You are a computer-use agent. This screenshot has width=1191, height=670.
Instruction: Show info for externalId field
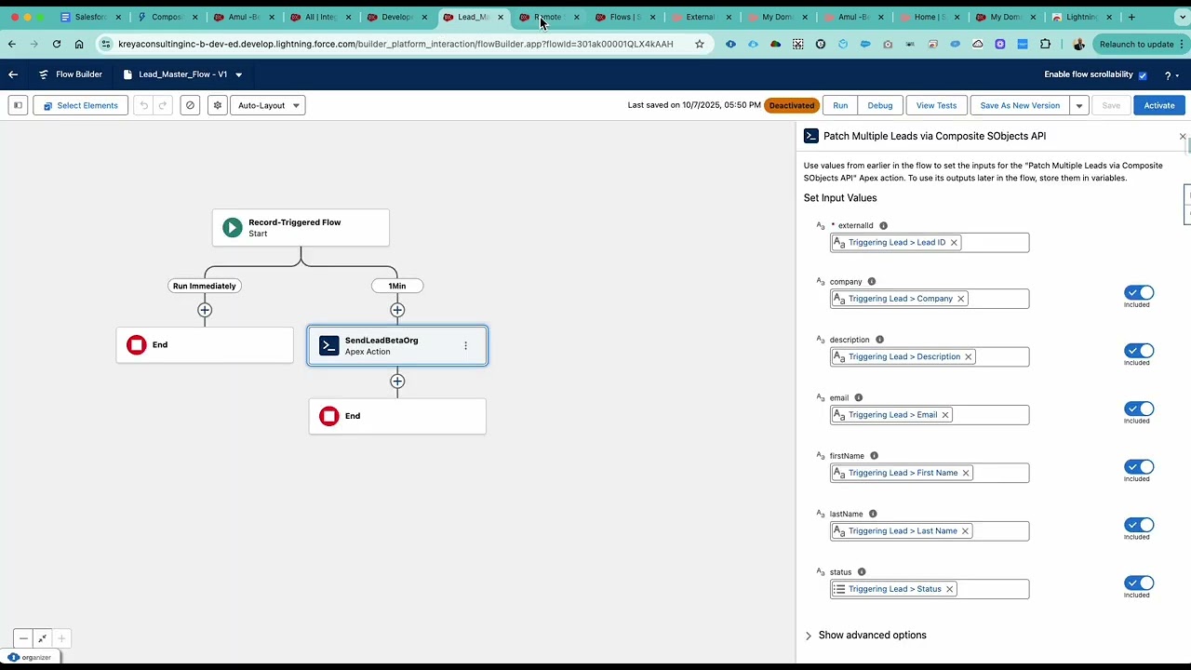(x=883, y=225)
